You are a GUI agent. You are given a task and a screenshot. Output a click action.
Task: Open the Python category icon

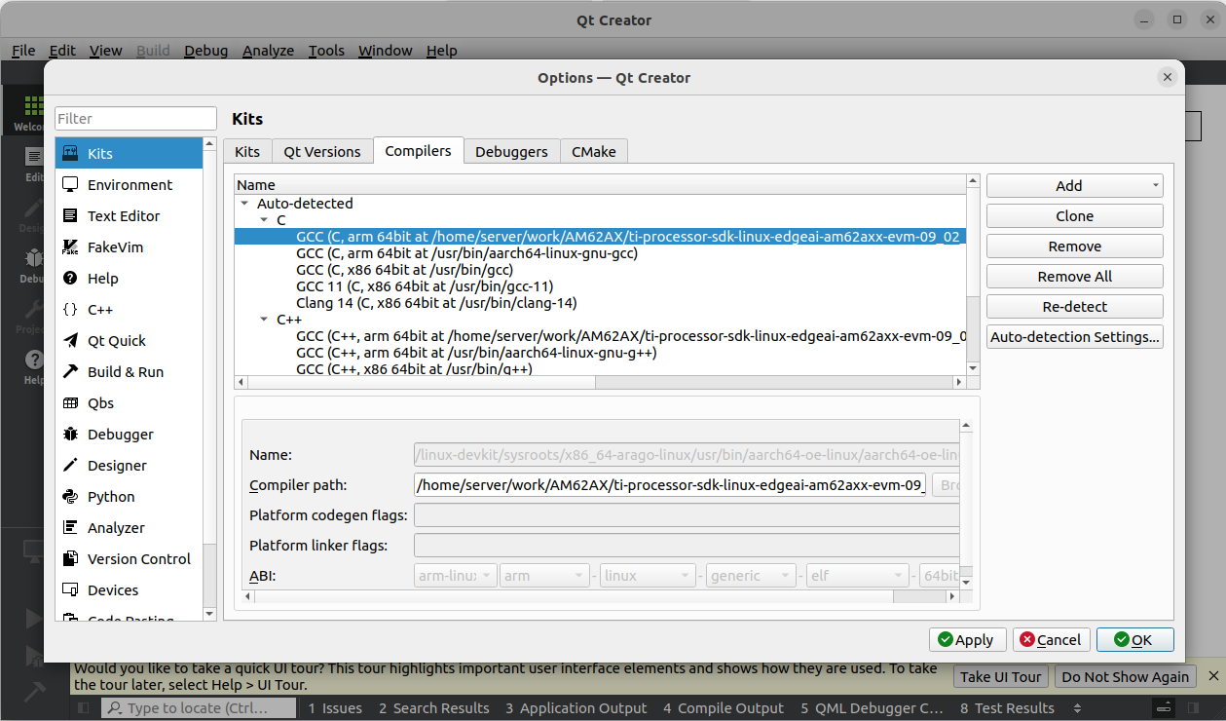[x=70, y=497]
